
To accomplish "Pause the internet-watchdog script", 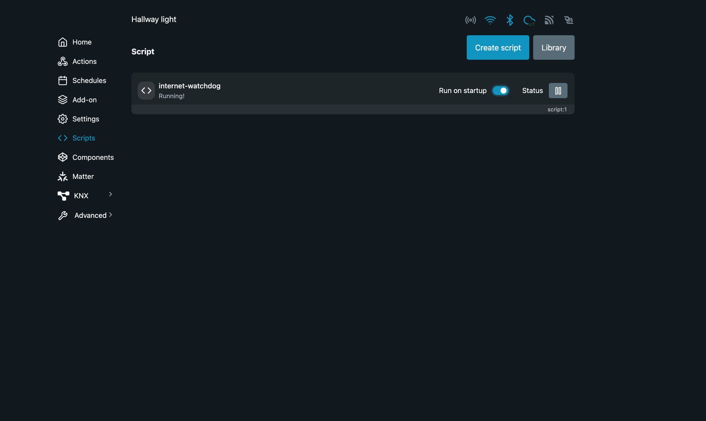I will pos(558,90).
